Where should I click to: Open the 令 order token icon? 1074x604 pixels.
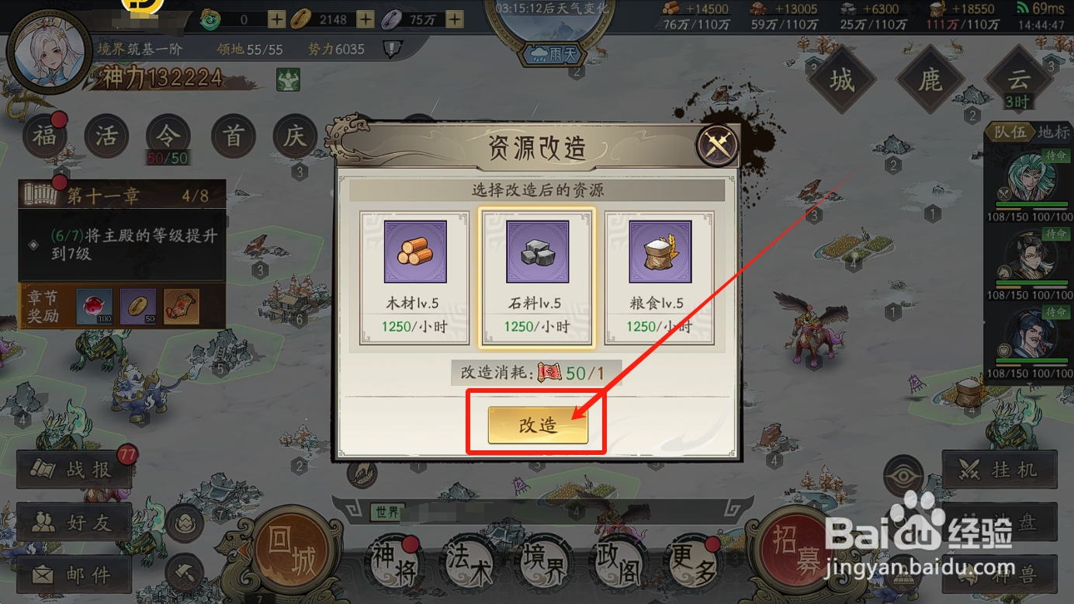pyautogui.click(x=168, y=137)
